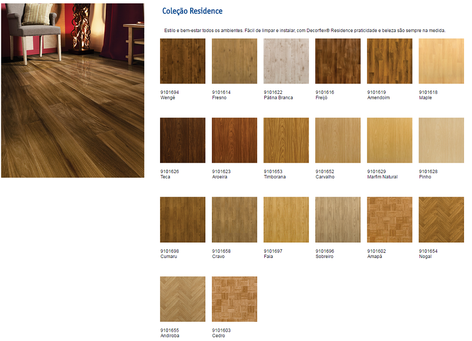Click the Cumaru flooring thumbnail
Screen dimensions: 472x341
click(x=183, y=220)
